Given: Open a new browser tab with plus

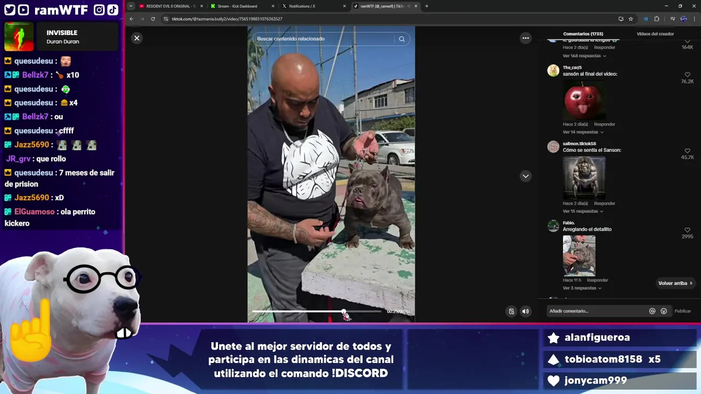Looking at the screenshot, I should [427, 6].
